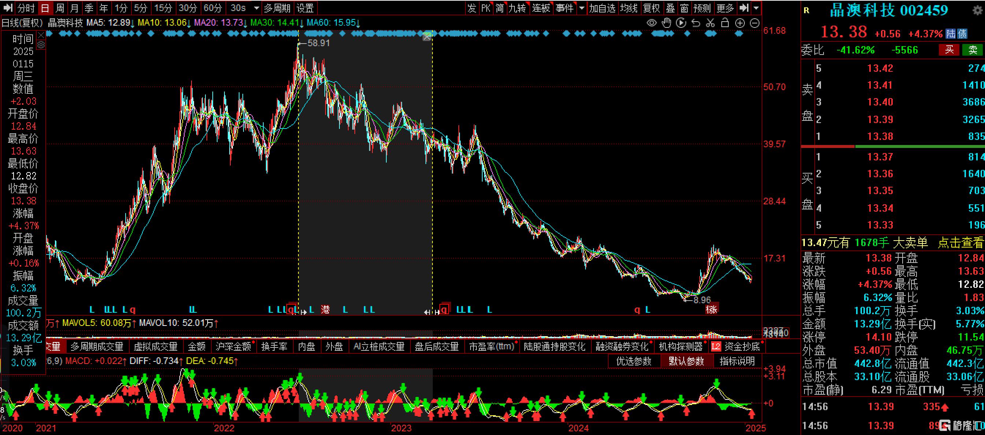This screenshot has height=435, width=985.
Task: Collapse the left panel with the arrow-bar icon
Action: (x=8, y=8)
